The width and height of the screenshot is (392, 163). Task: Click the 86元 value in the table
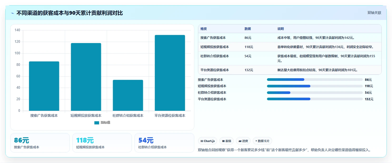[x=248, y=38]
